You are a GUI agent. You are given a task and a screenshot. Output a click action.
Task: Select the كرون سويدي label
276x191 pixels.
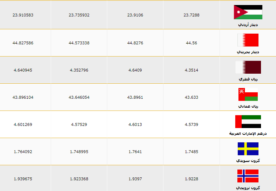tap(248, 161)
